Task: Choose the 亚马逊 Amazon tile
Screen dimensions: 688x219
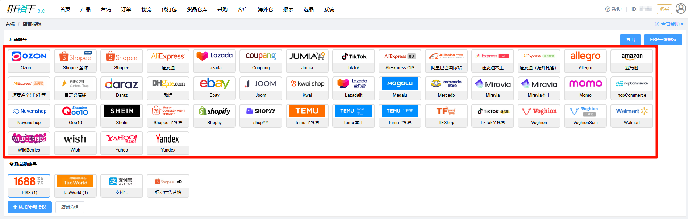Action: pos(632,61)
